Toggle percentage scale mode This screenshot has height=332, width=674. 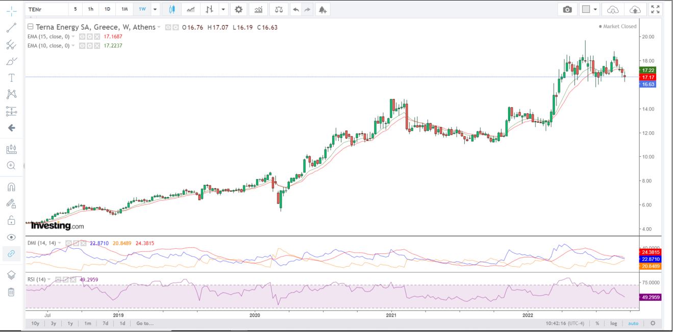597,323
